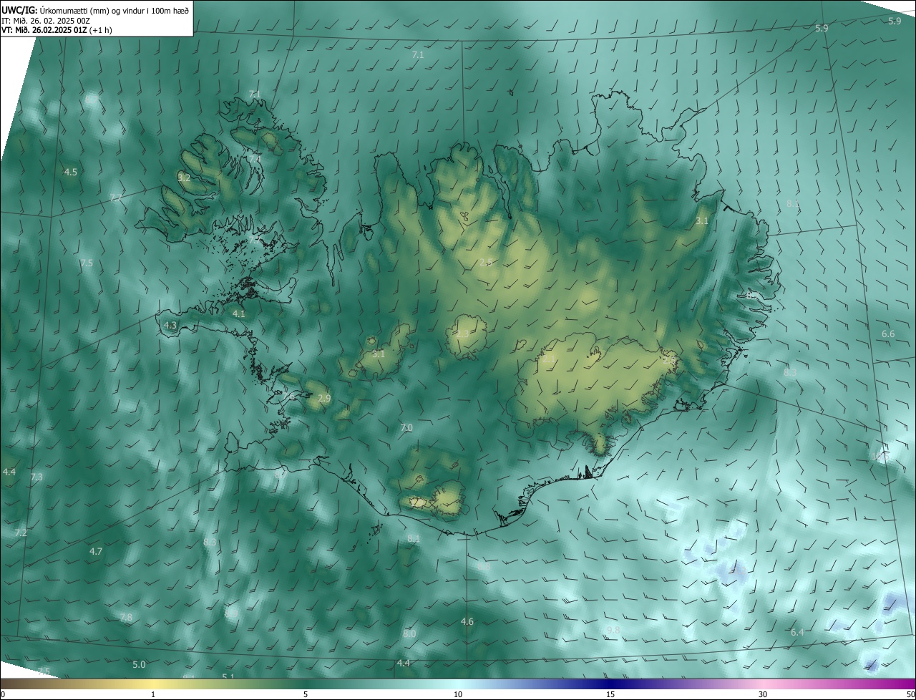
Task: Click the 0 tick on the color scale
Action: point(3,695)
